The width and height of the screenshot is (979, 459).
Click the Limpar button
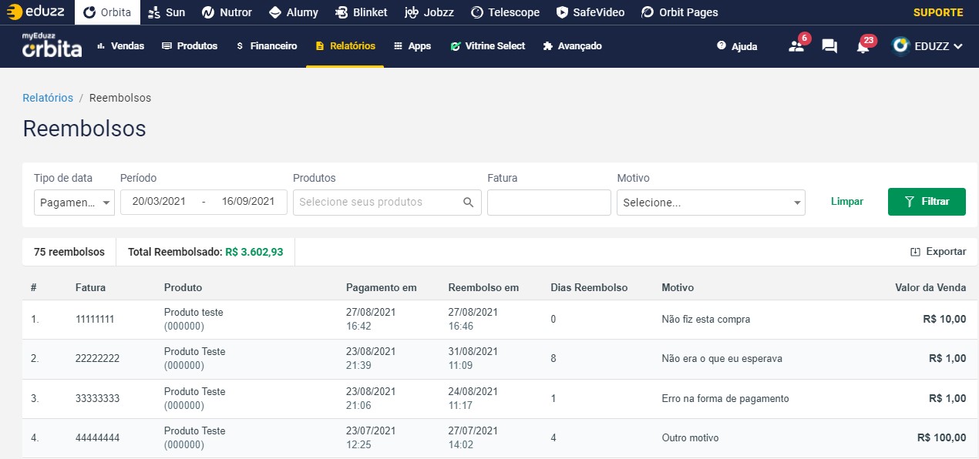pos(847,202)
